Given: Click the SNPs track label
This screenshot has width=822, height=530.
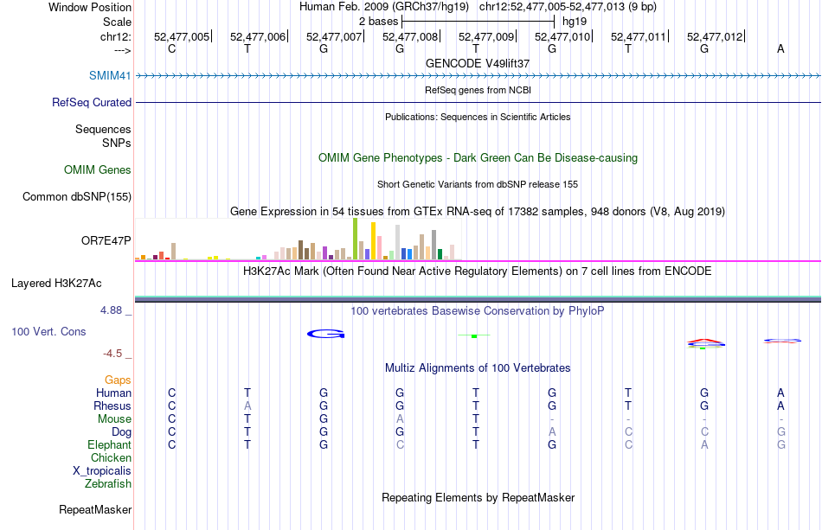Looking at the screenshot, I should coord(117,143).
